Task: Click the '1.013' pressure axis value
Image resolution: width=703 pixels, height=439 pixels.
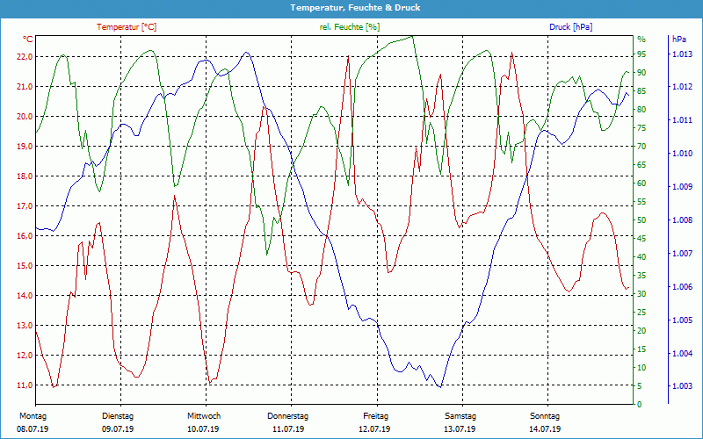Action: [682, 54]
